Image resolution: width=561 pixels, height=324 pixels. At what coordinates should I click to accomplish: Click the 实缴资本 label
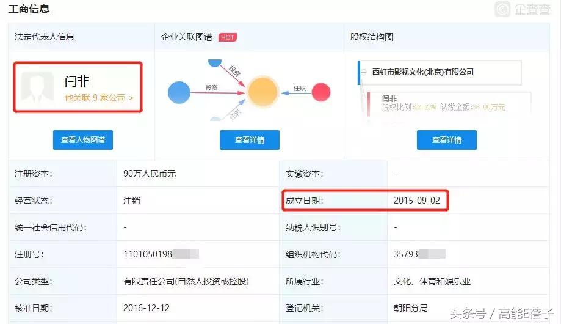305,174
